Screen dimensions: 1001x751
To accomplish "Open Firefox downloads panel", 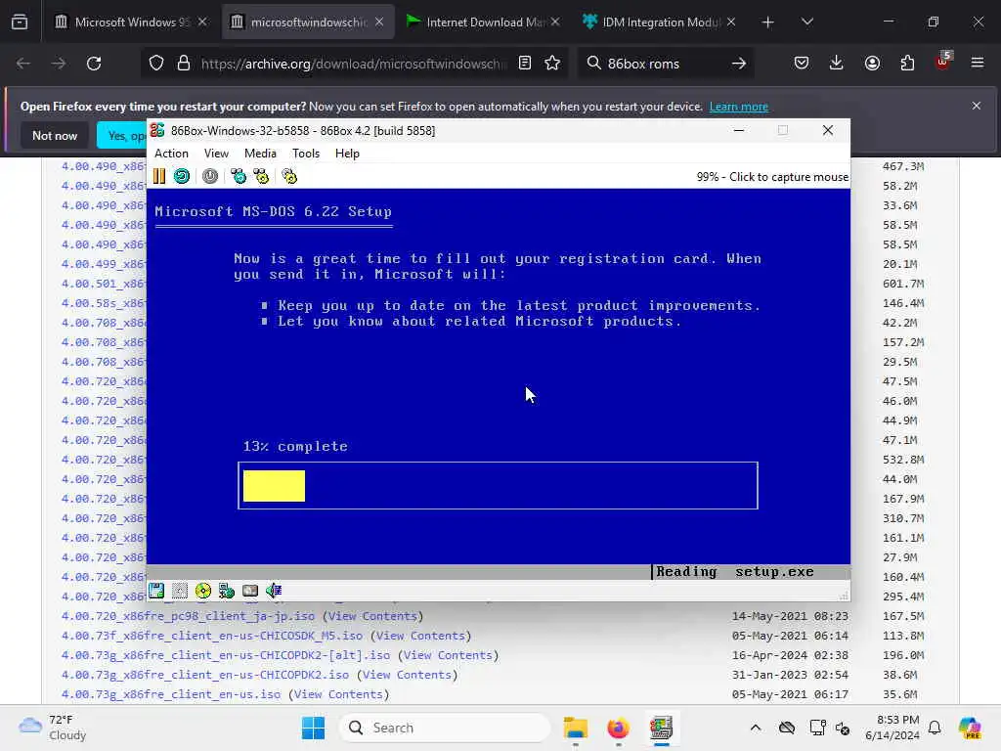I will pos(837,63).
